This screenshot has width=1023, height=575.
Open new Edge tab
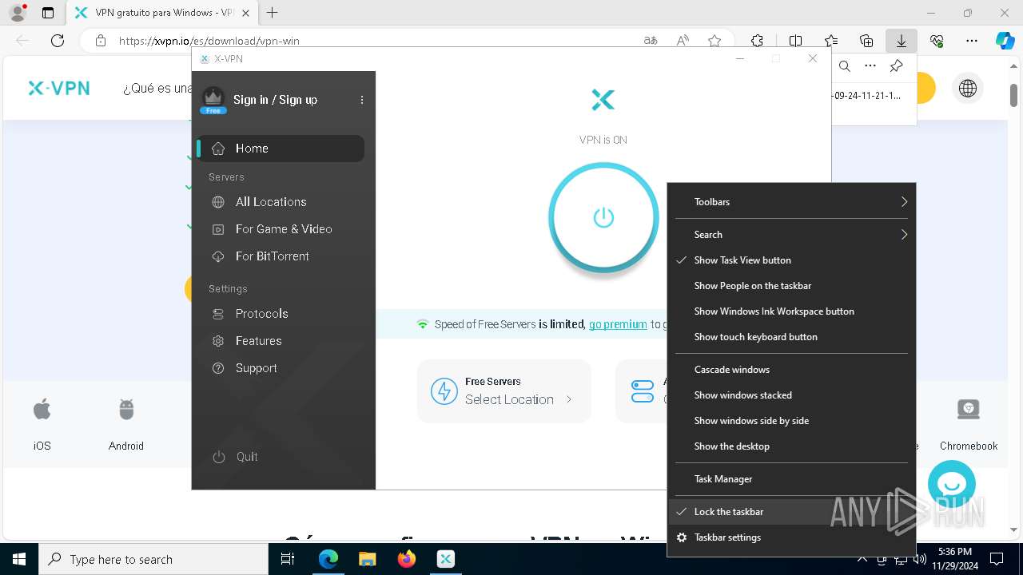pos(273,13)
